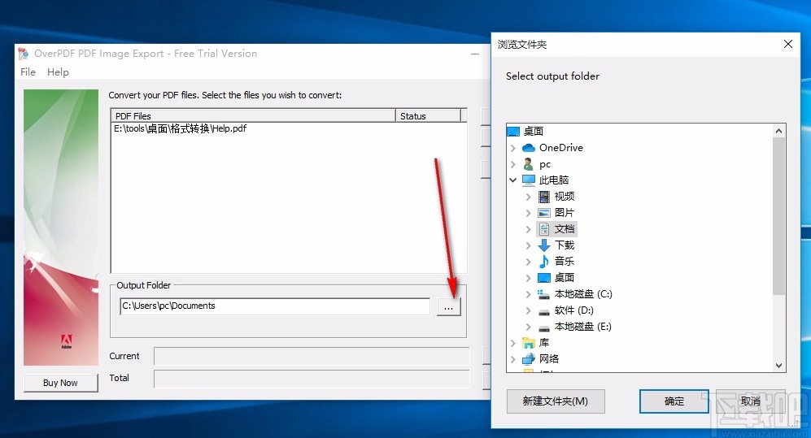Screen dimensions: 811x438
Task: Click the pc user icon
Action: pos(528,164)
